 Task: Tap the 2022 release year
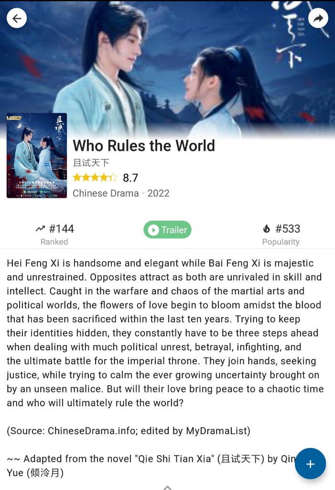158,193
